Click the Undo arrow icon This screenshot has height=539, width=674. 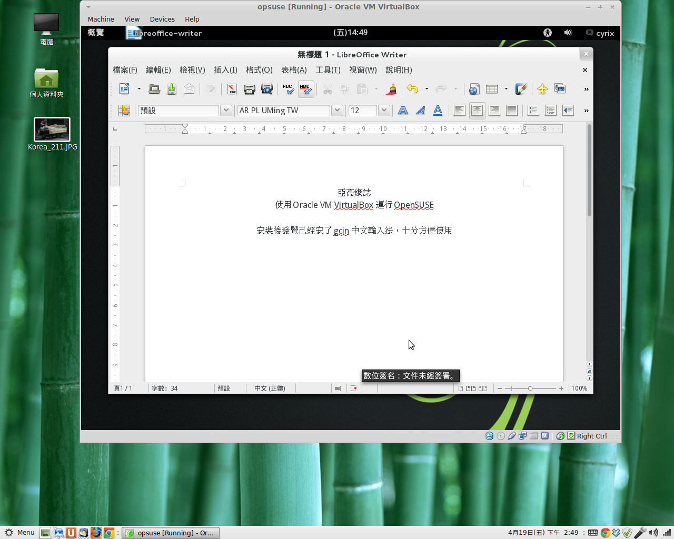(x=412, y=89)
